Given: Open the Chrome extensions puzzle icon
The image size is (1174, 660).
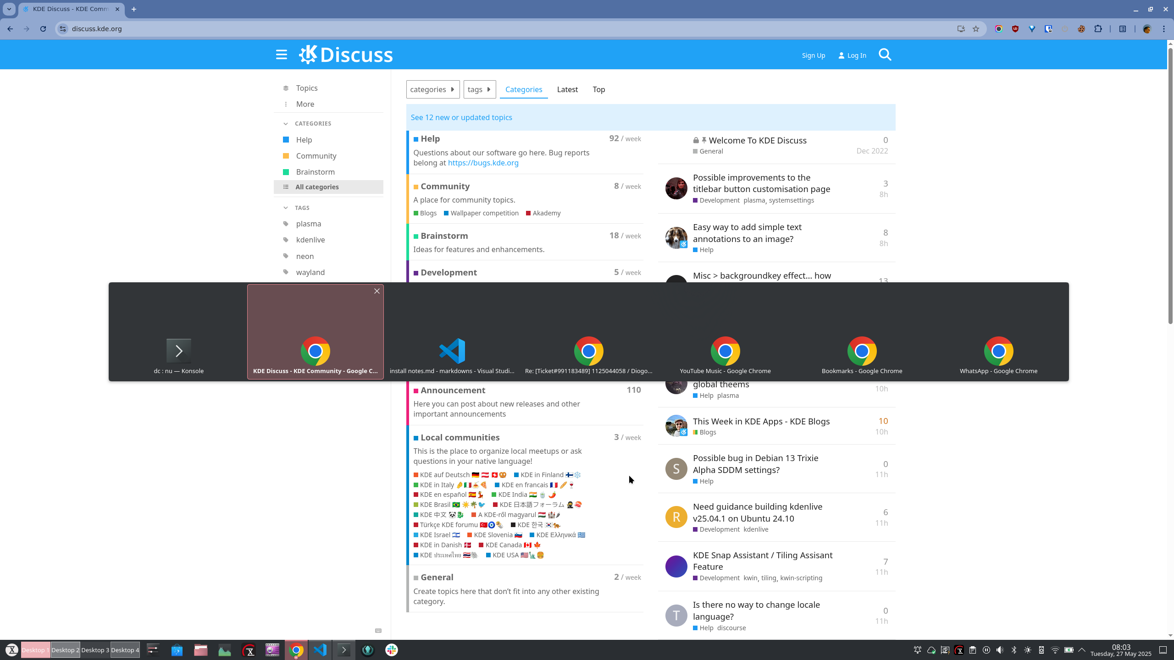Looking at the screenshot, I should click(1098, 29).
